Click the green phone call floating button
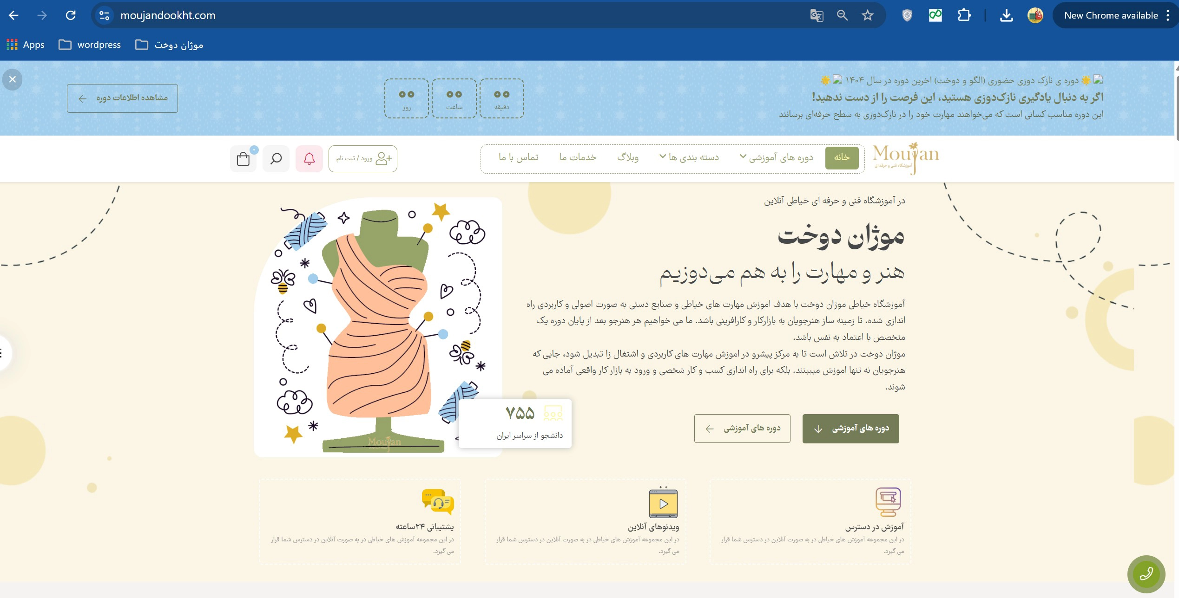Viewport: 1179px width, 598px height. (1146, 574)
